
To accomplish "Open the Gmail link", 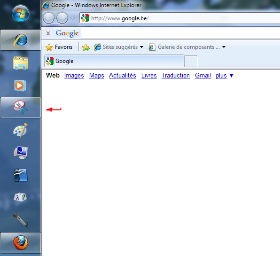I will pos(203,75).
